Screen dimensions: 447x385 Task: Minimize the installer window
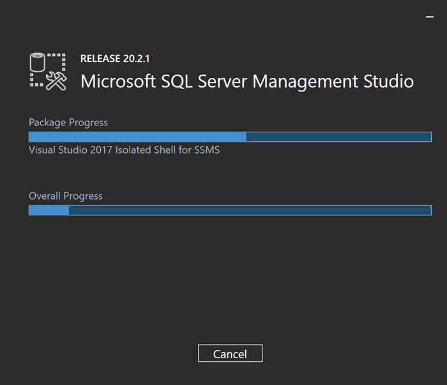pyautogui.click(x=429, y=17)
